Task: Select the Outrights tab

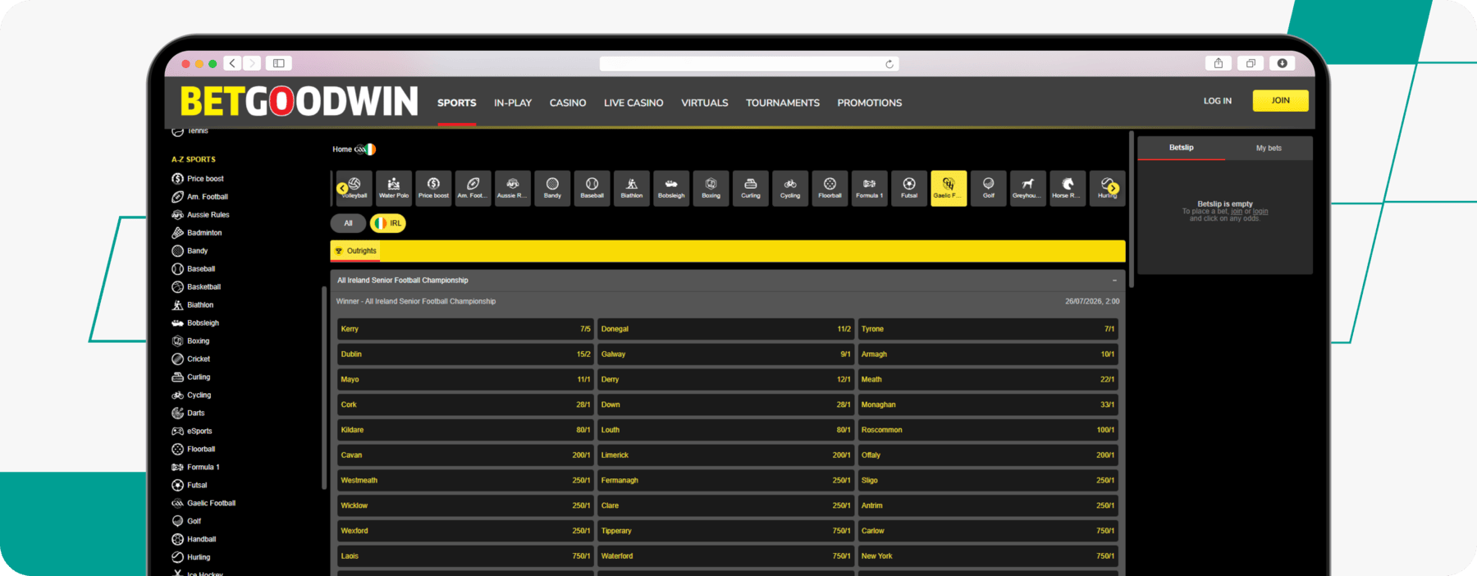Action: 356,251
